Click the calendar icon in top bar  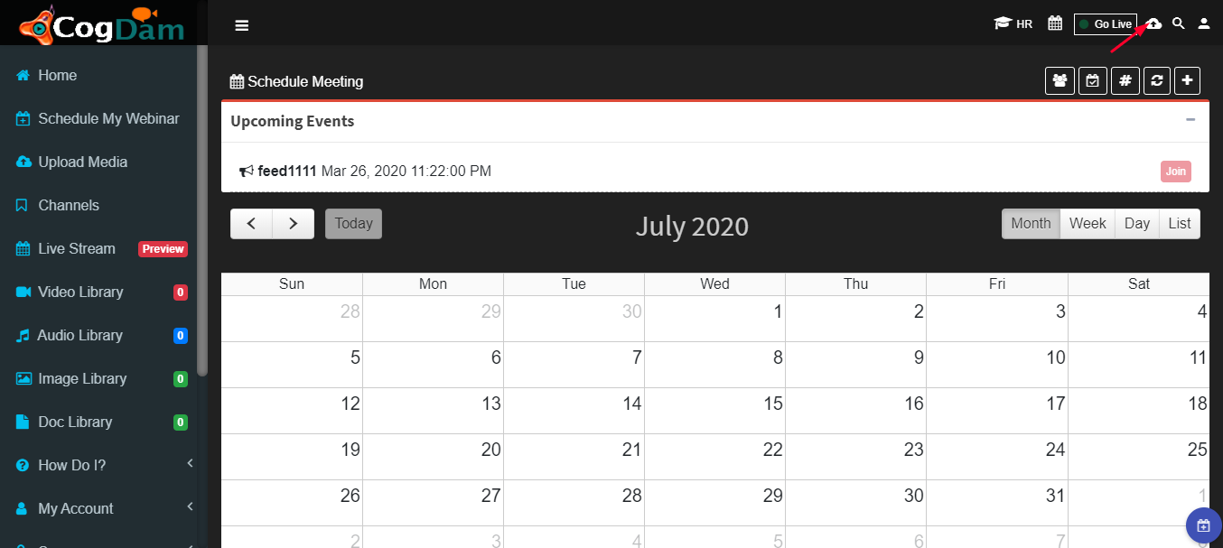click(1054, 23)
